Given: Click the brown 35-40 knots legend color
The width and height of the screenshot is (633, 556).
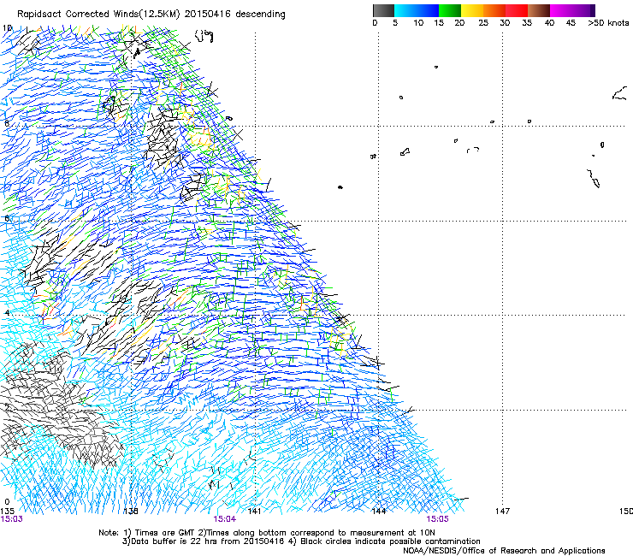Looking at the screenshot, I should (539, 10).
